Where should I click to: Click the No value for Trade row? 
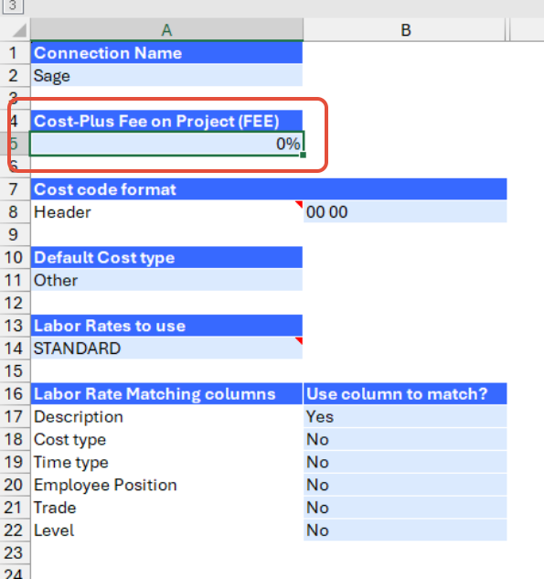(405, 508)
